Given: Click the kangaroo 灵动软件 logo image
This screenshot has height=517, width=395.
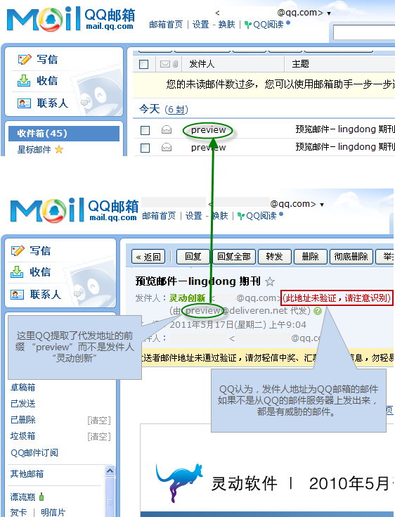Looking at the screenshot, I should 179,483.
